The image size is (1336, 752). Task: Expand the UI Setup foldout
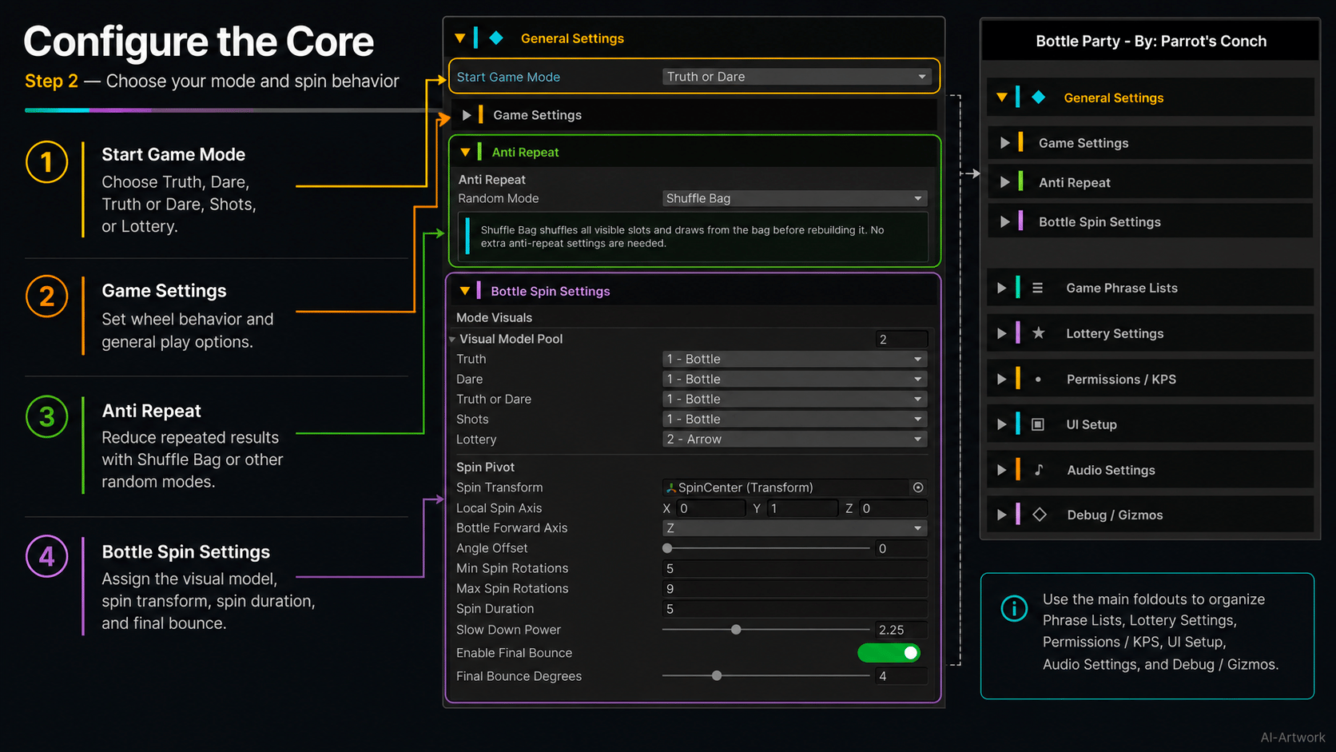click(x=1001, y=424)
